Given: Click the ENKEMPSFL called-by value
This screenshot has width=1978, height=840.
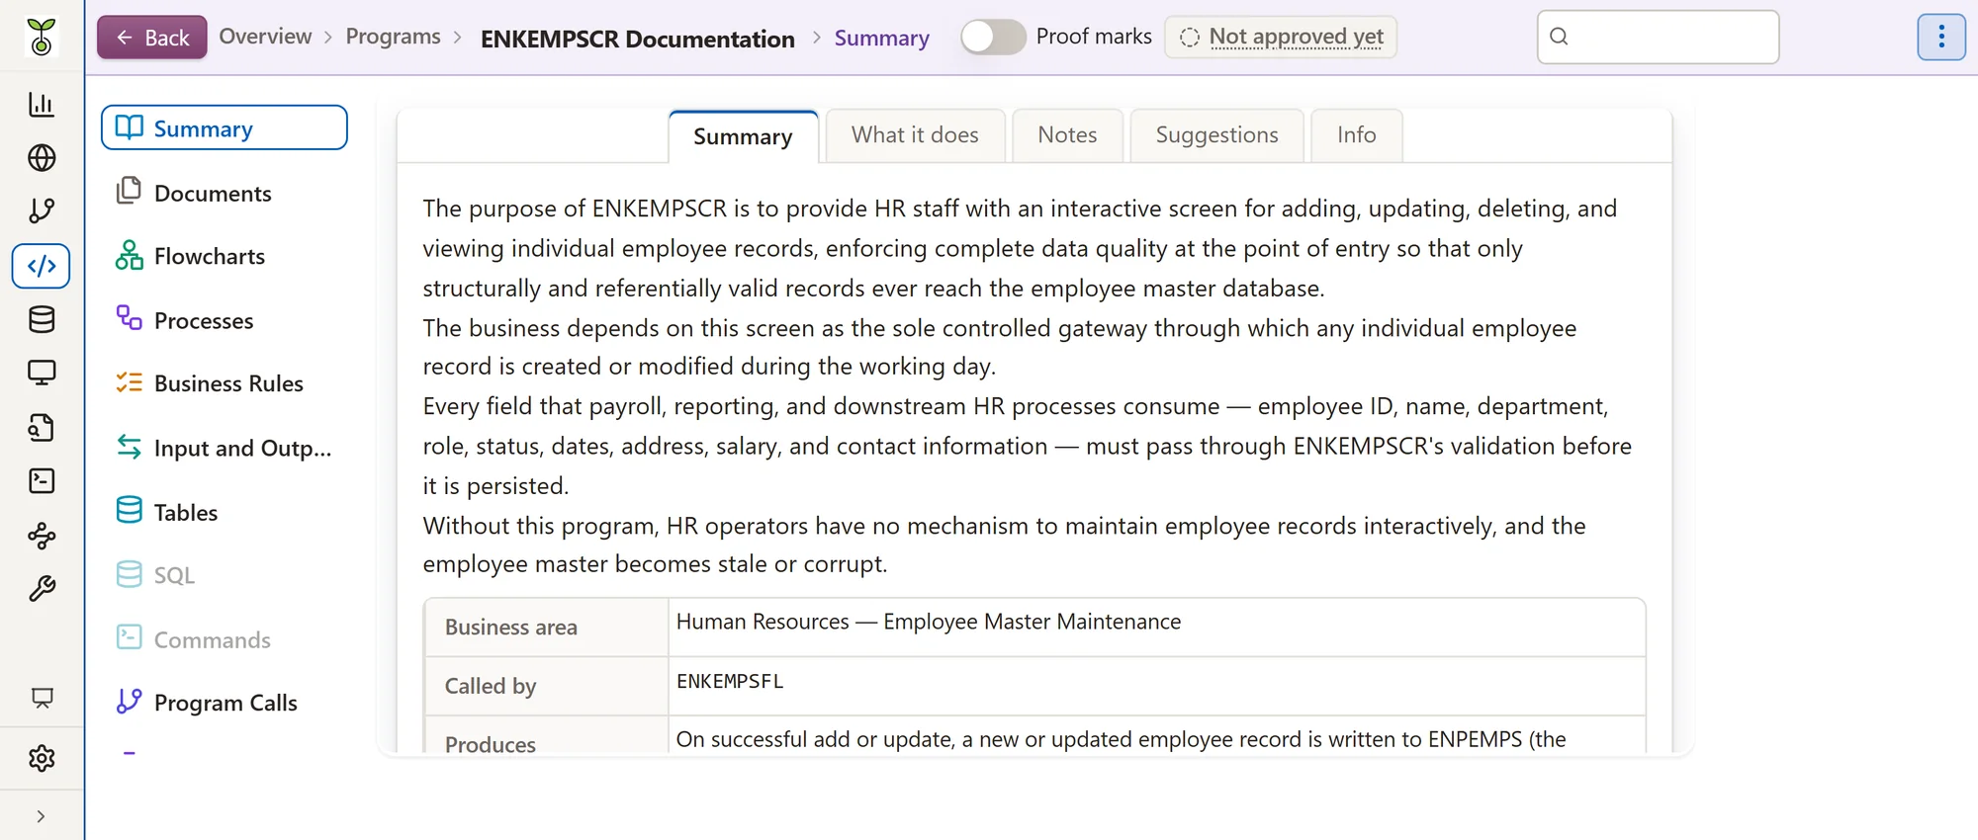Looking at the screenshot, I should 730,681.
